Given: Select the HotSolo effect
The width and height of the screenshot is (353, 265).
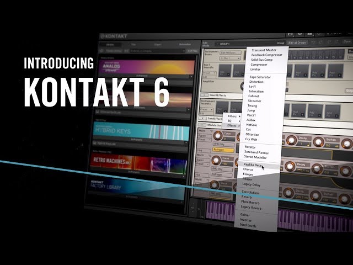Looking at the screenshot, I should point(252,125).
